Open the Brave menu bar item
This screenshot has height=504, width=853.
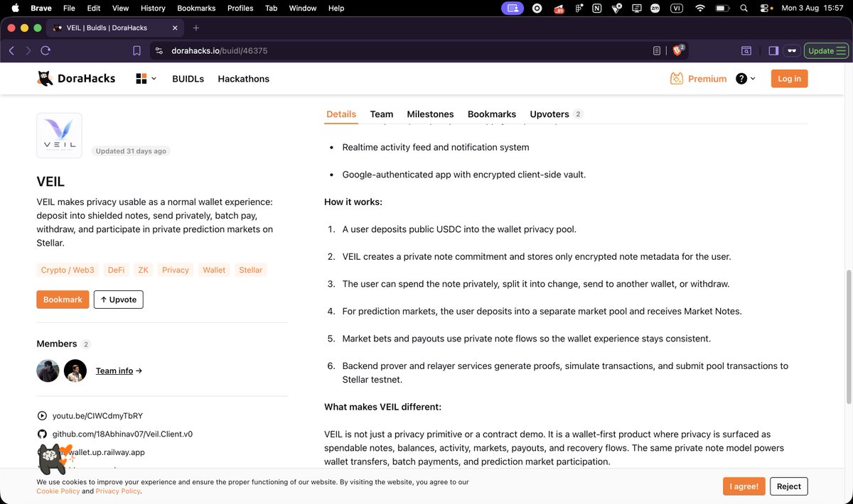pos(41,8)
